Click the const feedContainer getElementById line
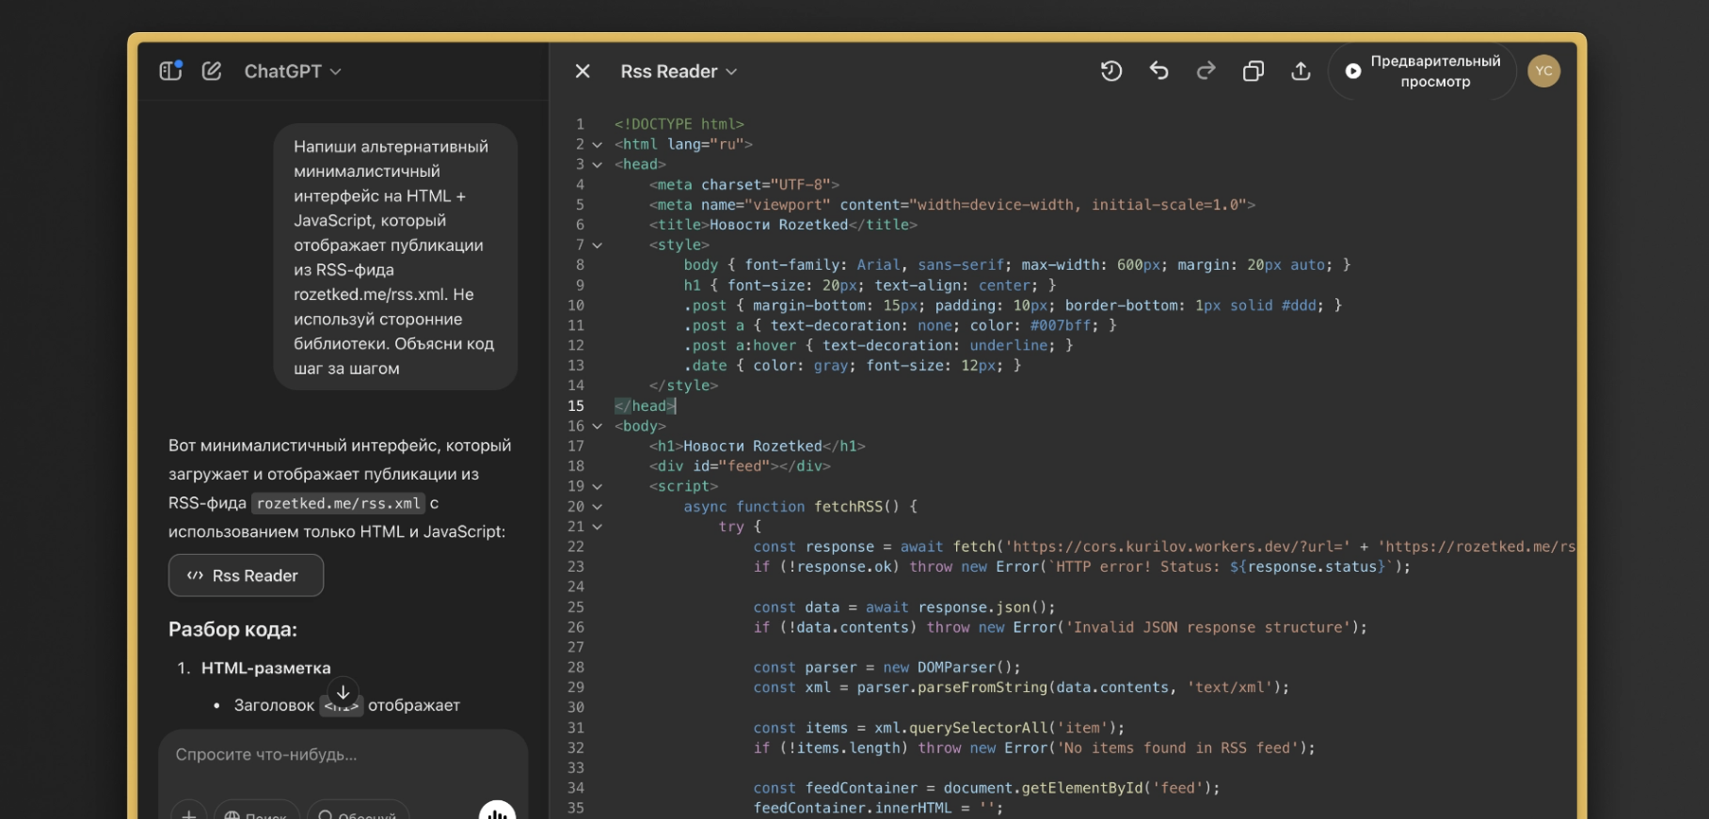1709x819 pixels. click(986, 789)
